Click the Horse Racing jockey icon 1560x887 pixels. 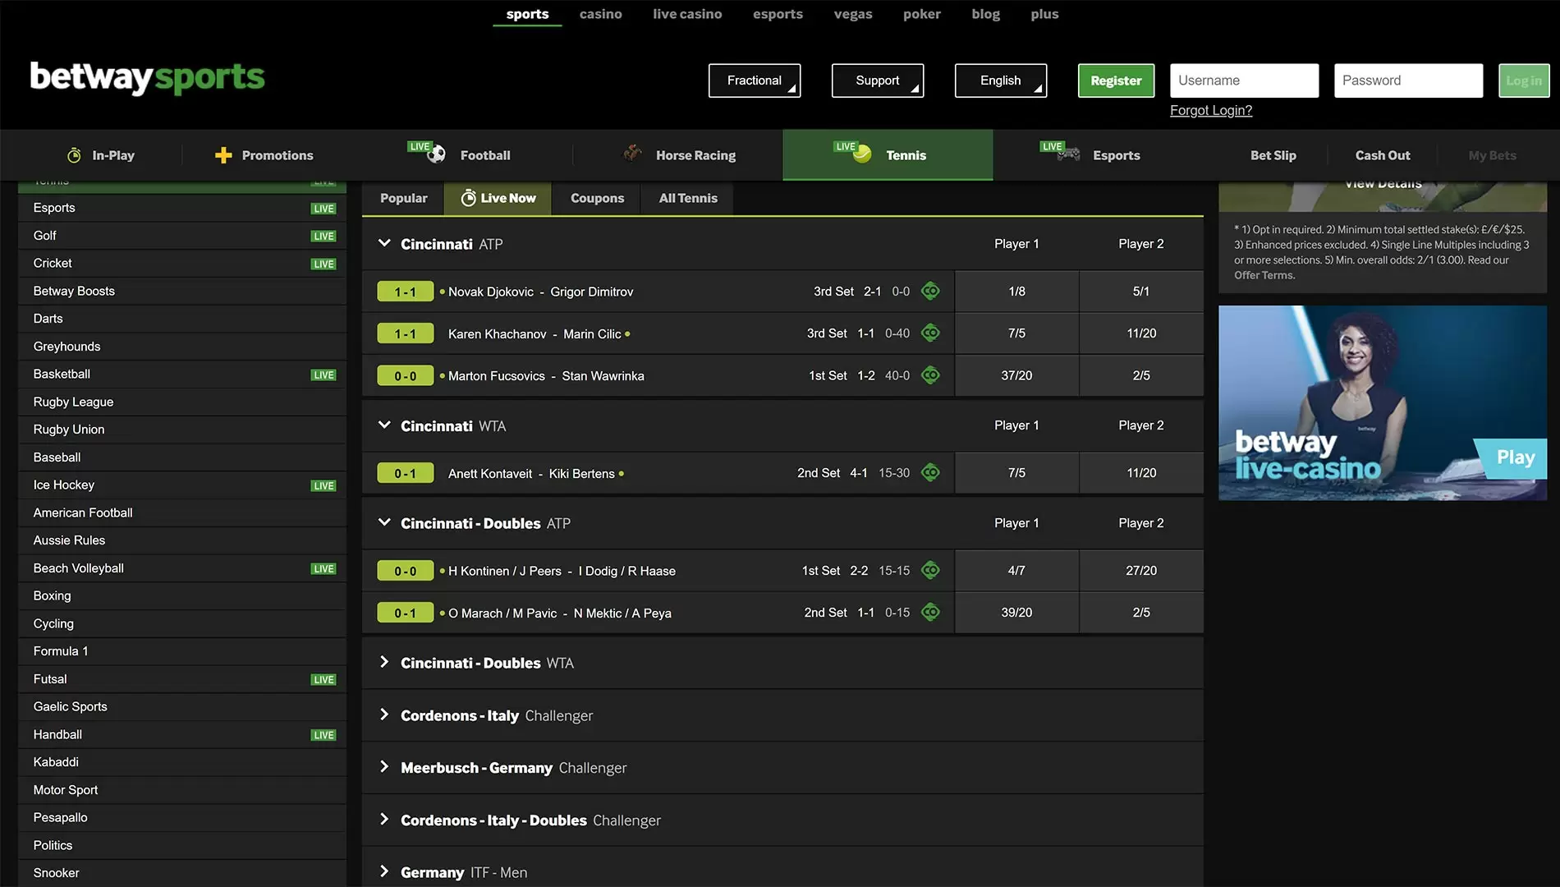632,153
